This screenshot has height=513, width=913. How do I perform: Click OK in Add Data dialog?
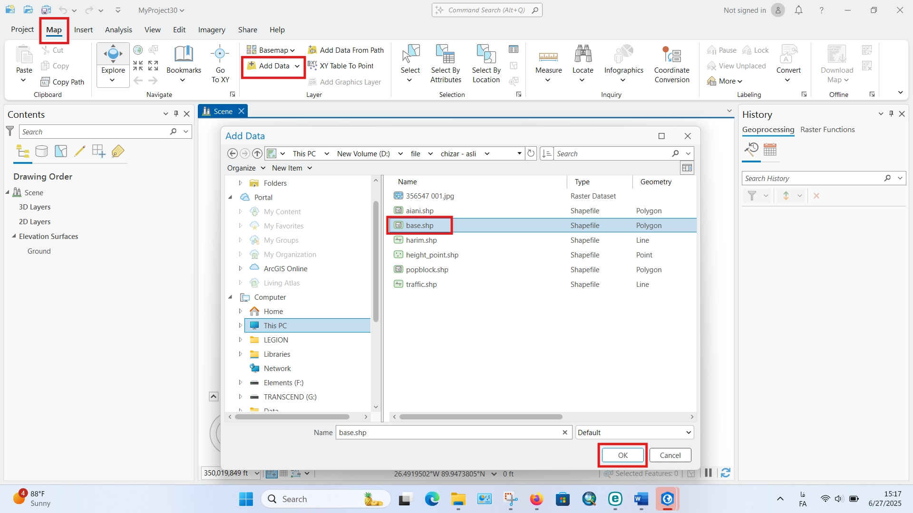pos(622,455)
